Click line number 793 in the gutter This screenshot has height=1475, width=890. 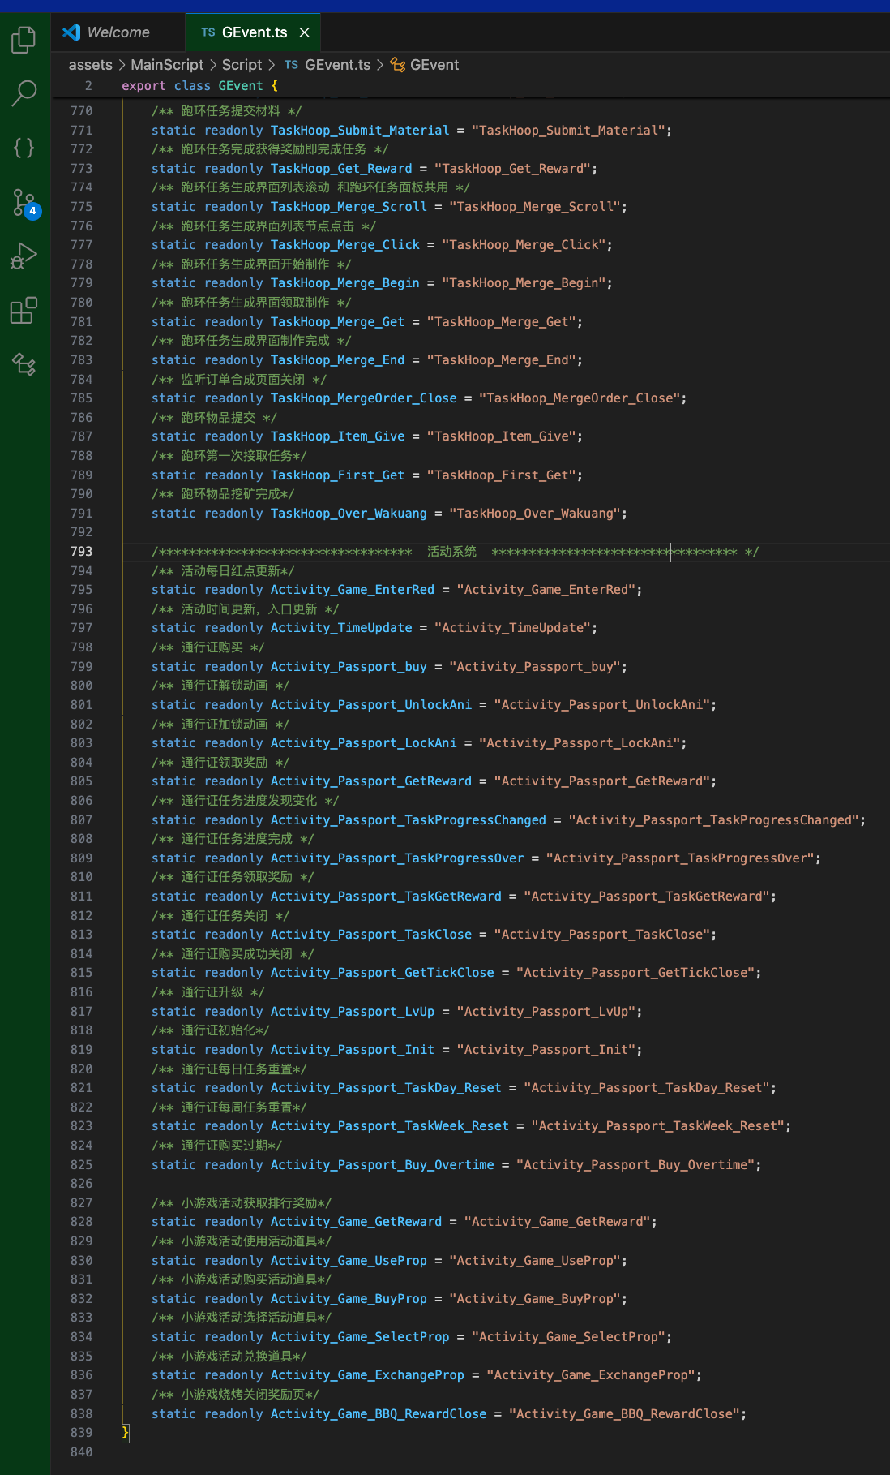[x=81, y=552]
